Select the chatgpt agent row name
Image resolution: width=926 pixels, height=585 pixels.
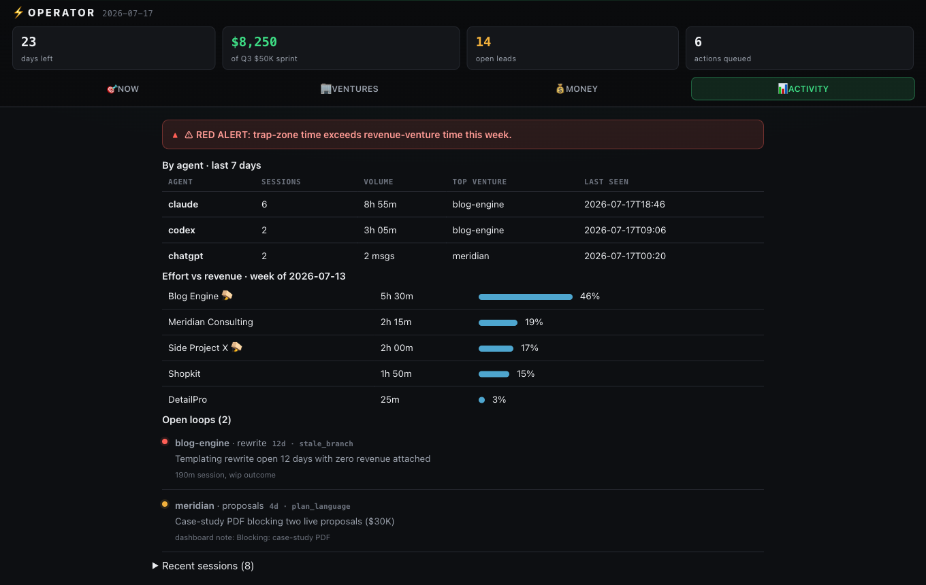[186, 256]
